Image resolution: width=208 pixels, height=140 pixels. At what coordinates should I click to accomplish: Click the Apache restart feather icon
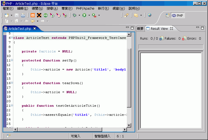[65, 15]
